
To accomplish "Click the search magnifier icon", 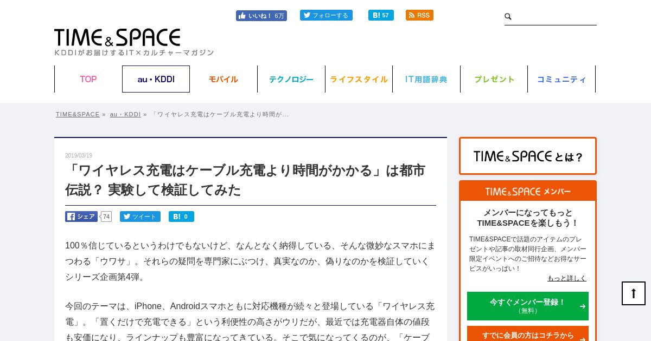I will point(508,17).
